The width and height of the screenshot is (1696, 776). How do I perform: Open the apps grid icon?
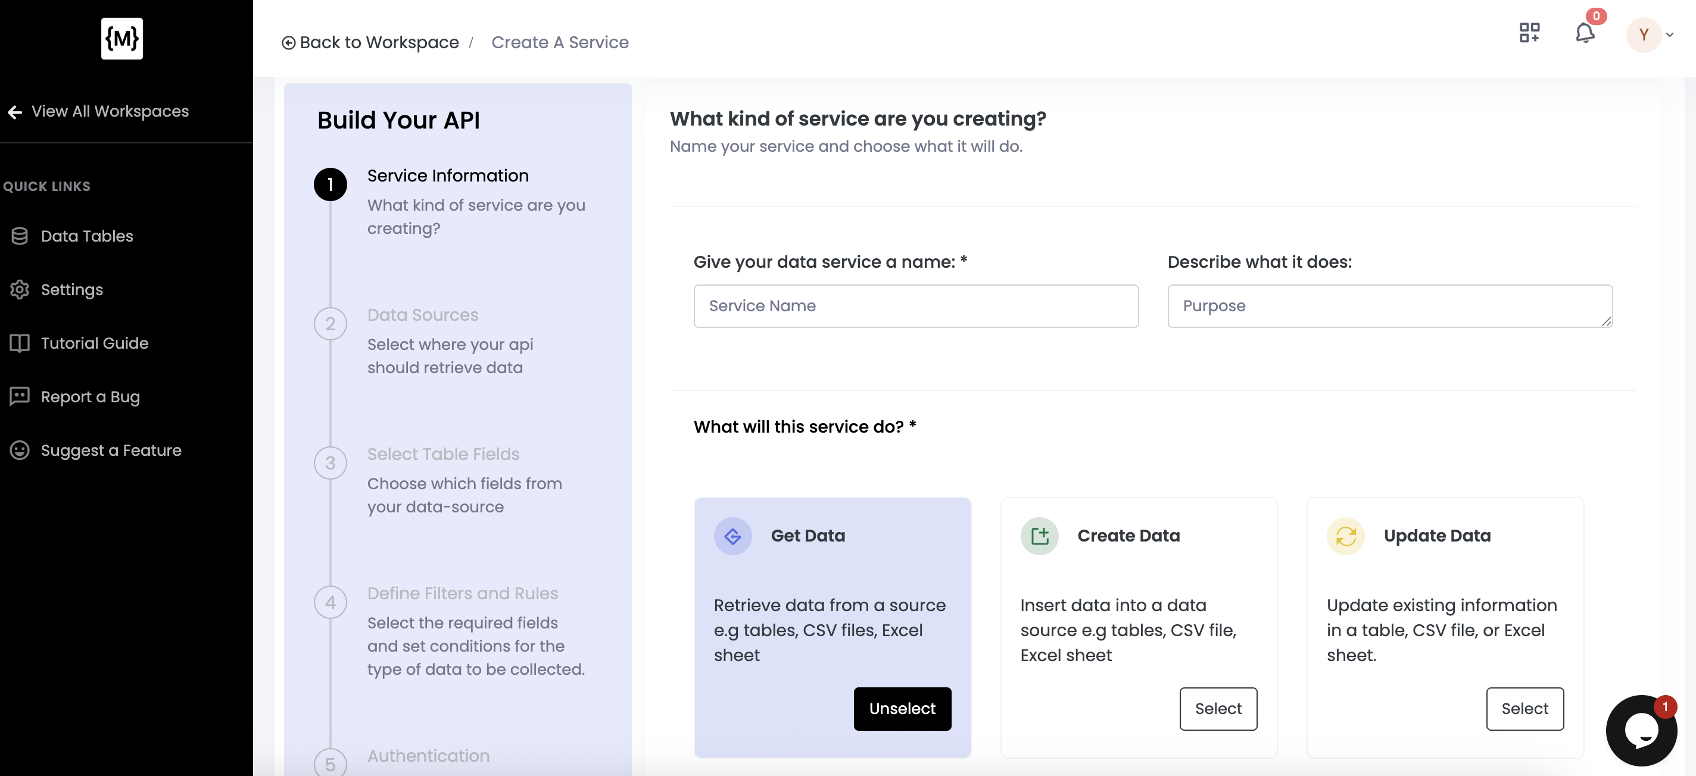(1529, 33)
